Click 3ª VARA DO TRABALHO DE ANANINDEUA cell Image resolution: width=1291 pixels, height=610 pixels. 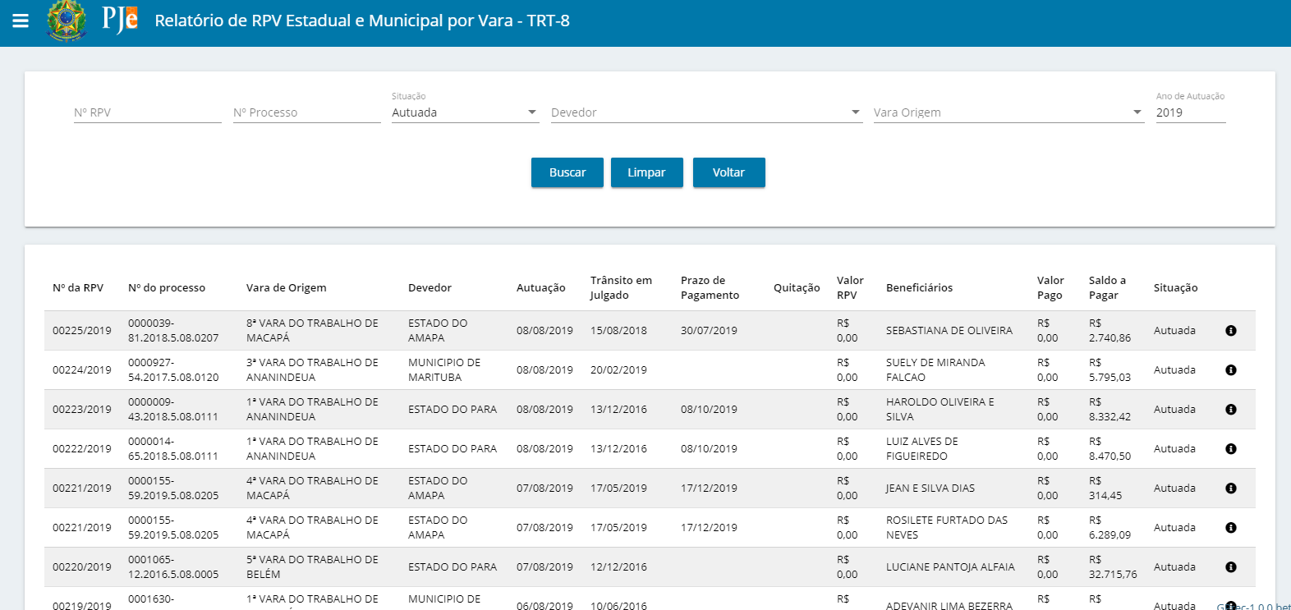(312, 370)
